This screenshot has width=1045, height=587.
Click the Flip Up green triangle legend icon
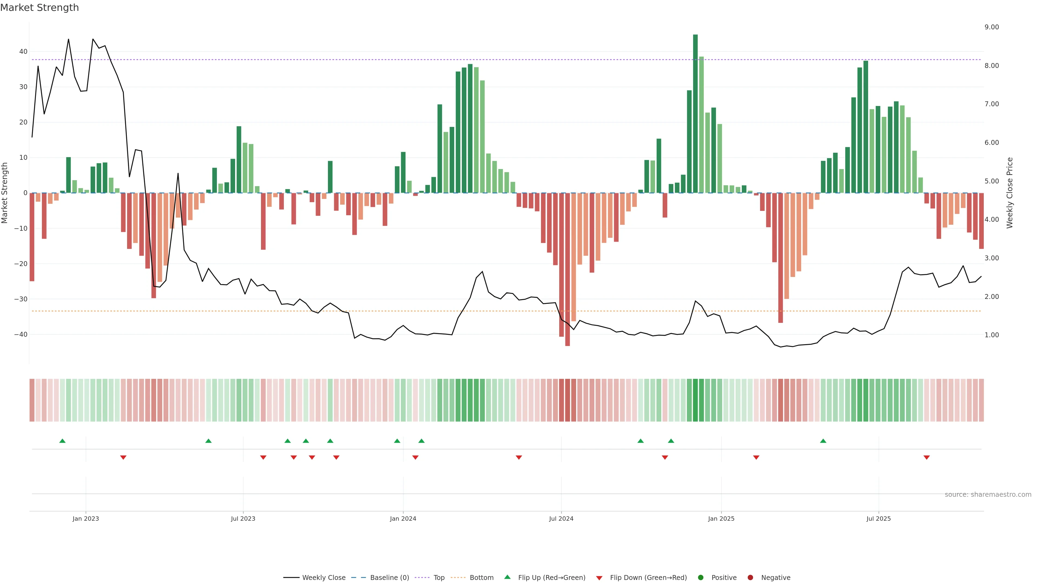[x=507, y=577]
